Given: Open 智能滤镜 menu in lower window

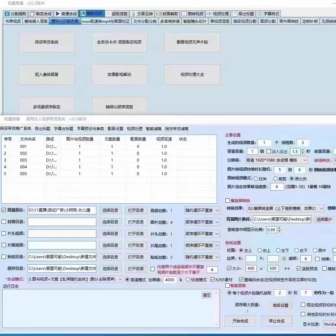Looking at the screenshot, I should (153, 128).
